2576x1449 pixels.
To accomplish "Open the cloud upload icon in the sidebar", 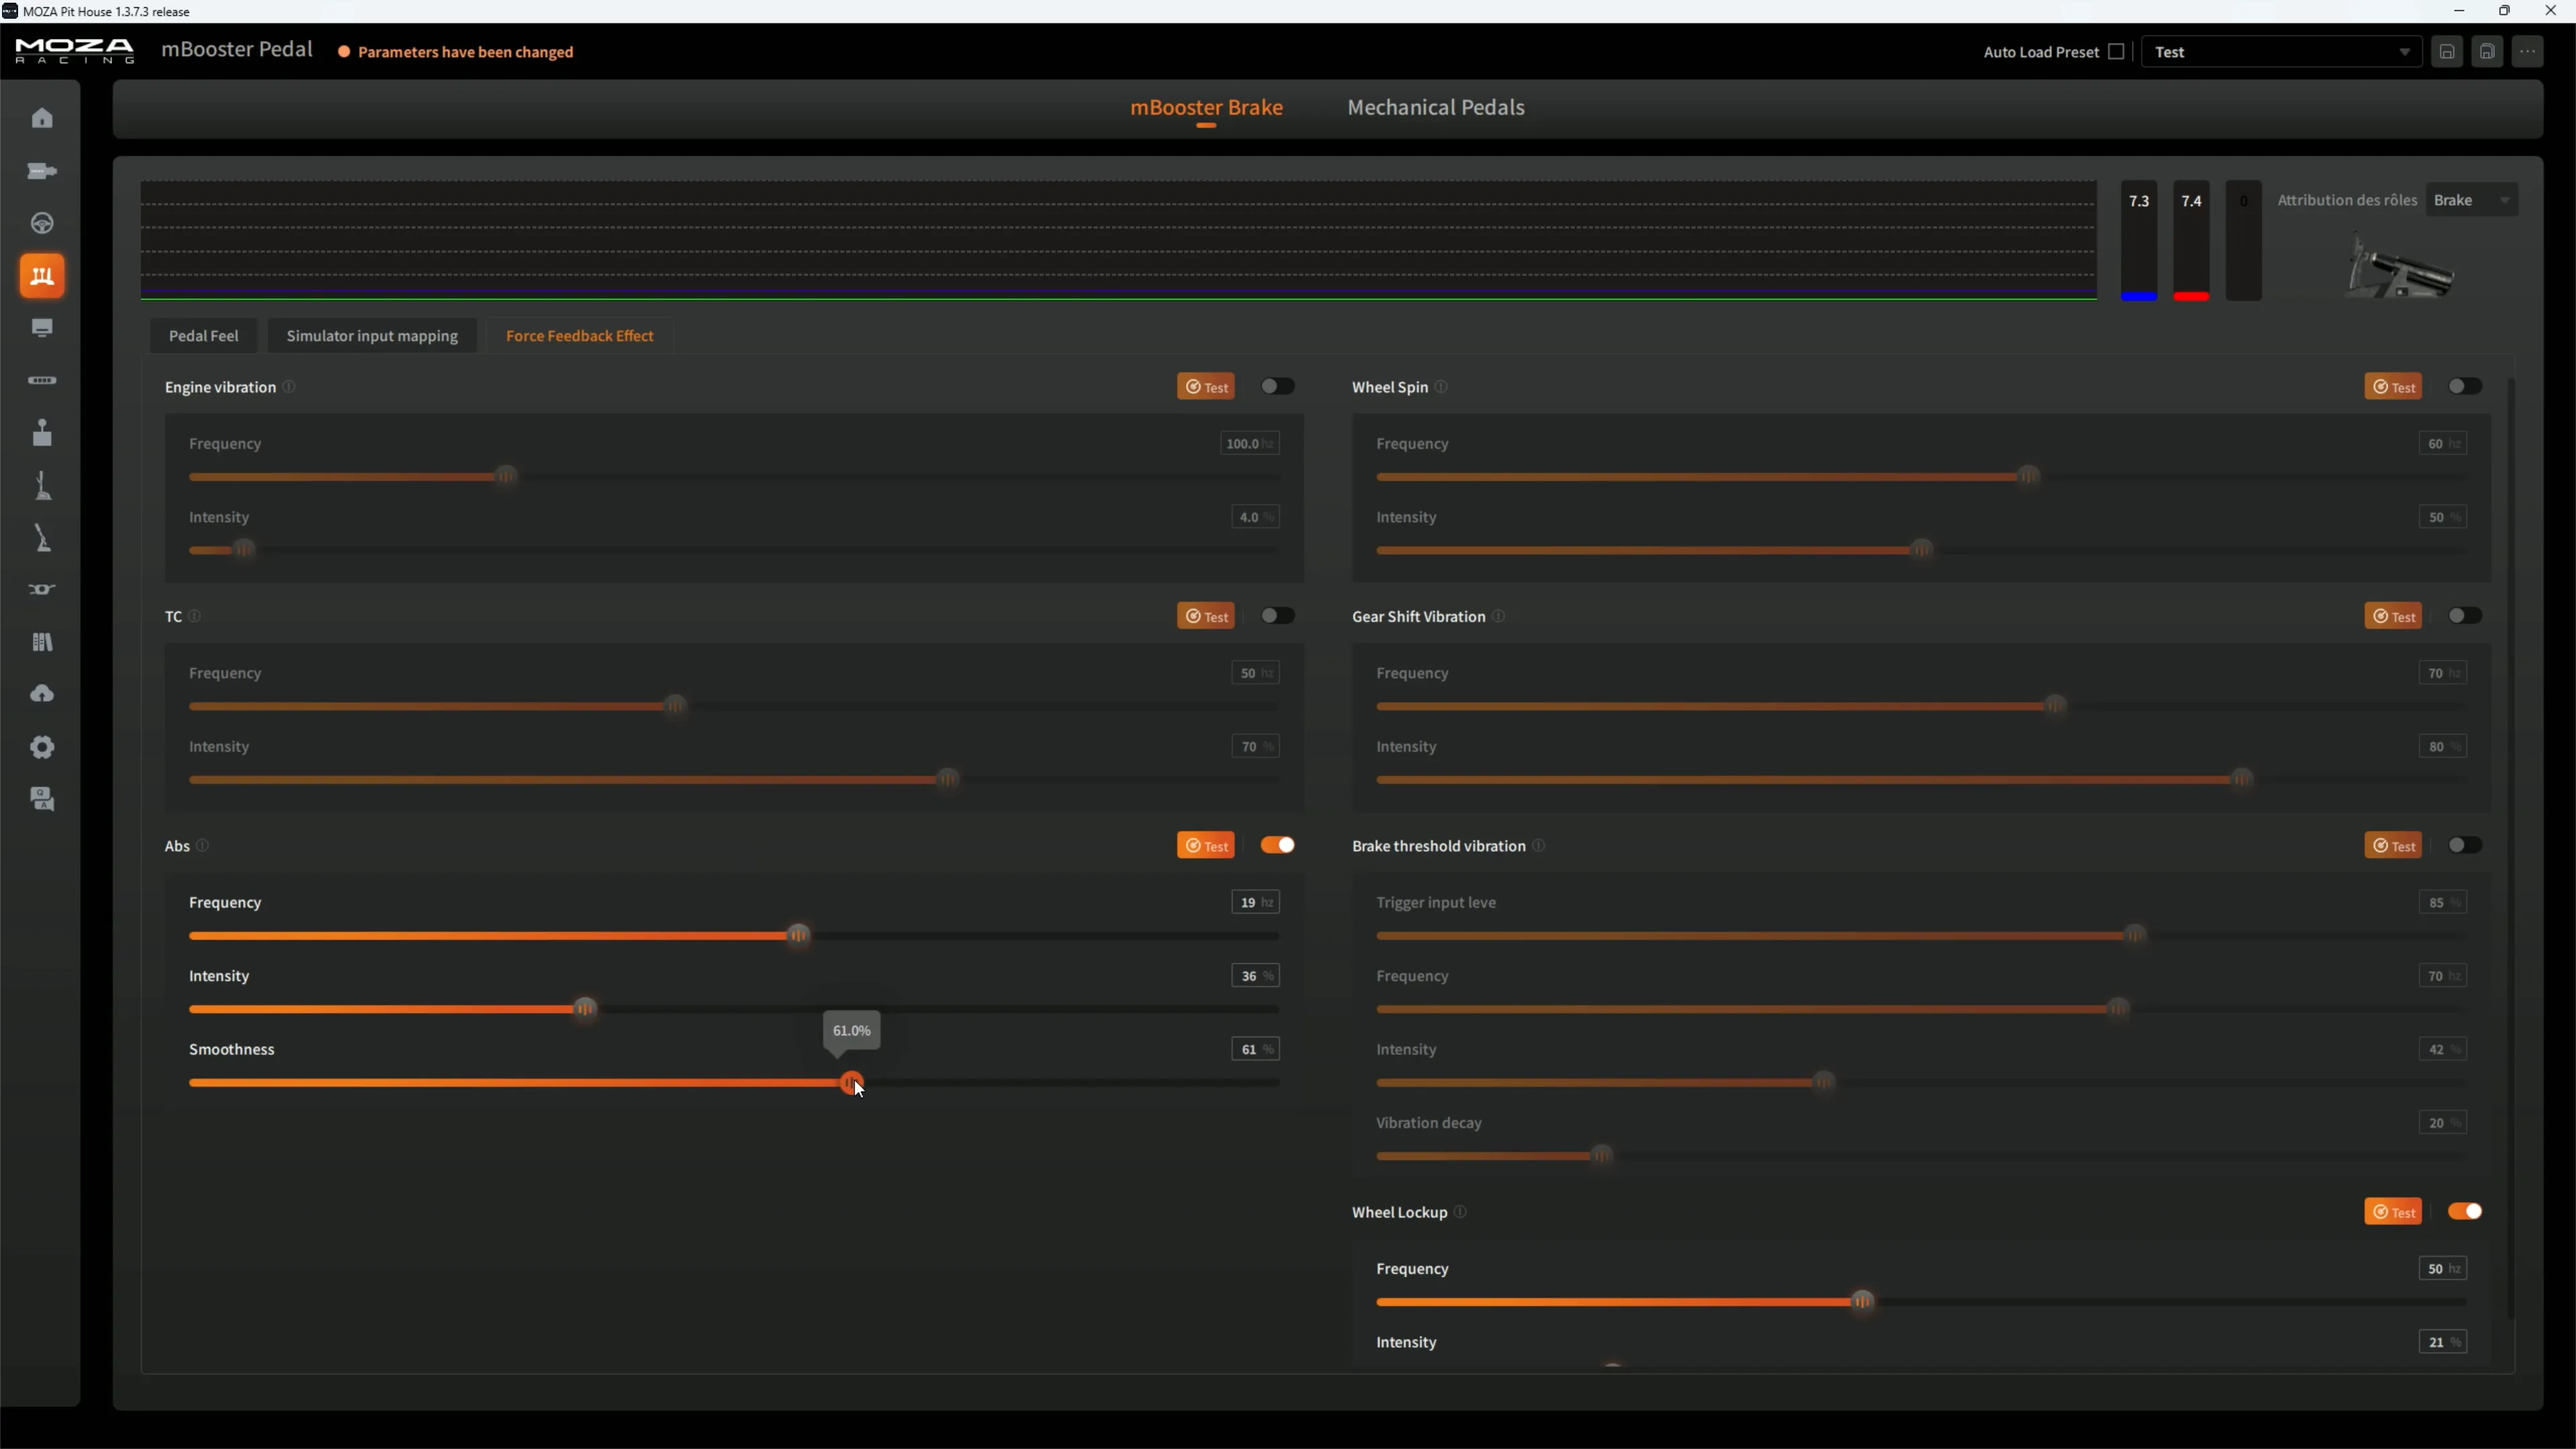I will [42, 694].
